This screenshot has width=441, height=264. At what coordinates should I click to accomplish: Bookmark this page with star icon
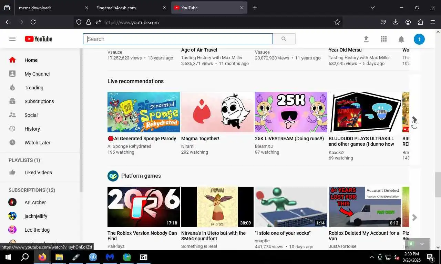[x=337, y=22]
